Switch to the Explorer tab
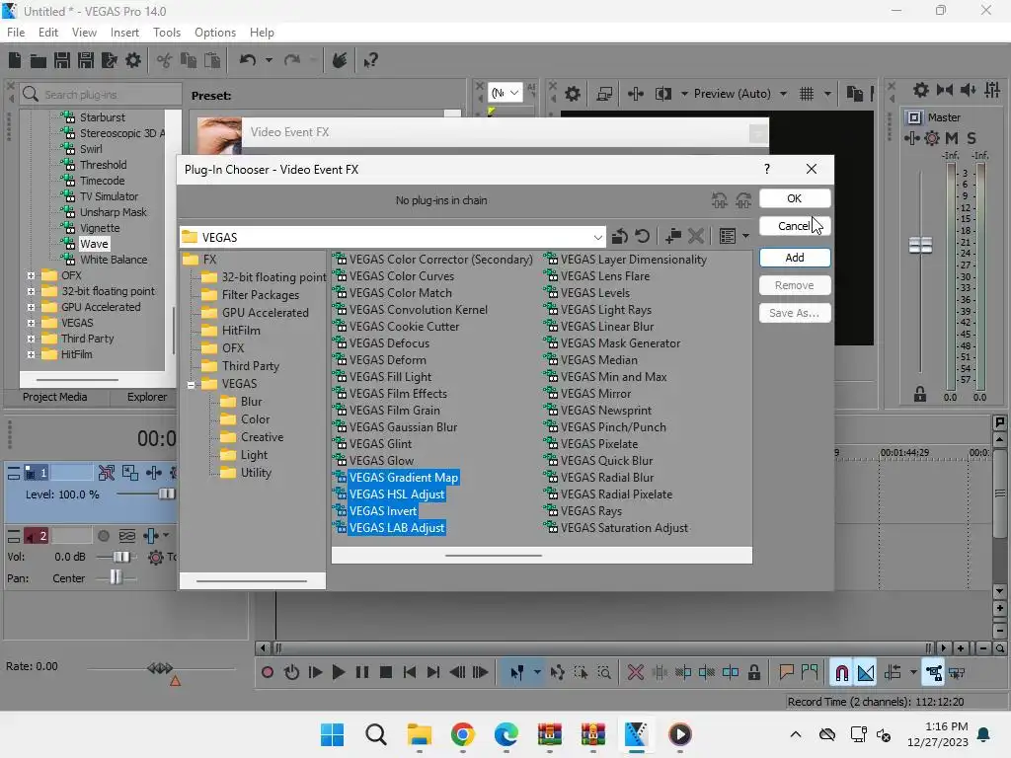 click(x=146, y=397)
